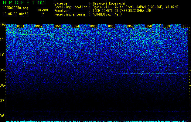191x122 pixels.
Task: Click the yellow meteor marker at bottom left
Action: pos(14,120)
